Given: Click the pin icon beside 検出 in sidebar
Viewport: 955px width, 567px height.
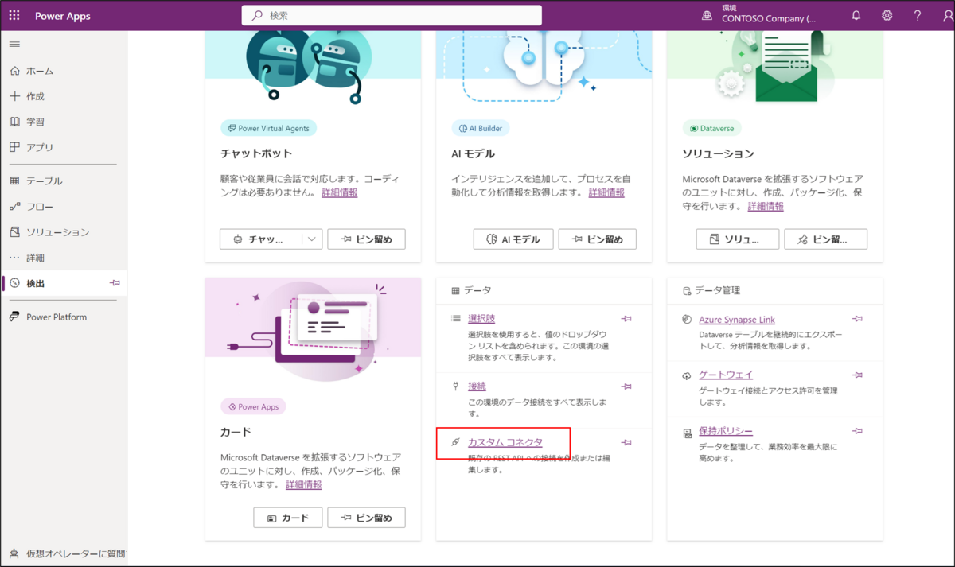Looking at the screenshot, I should tap(115, 283).
